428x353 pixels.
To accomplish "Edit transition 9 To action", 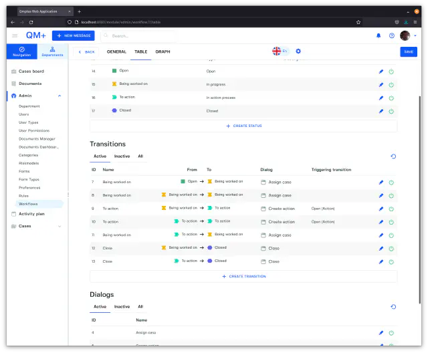I will (x=381, y=209).
